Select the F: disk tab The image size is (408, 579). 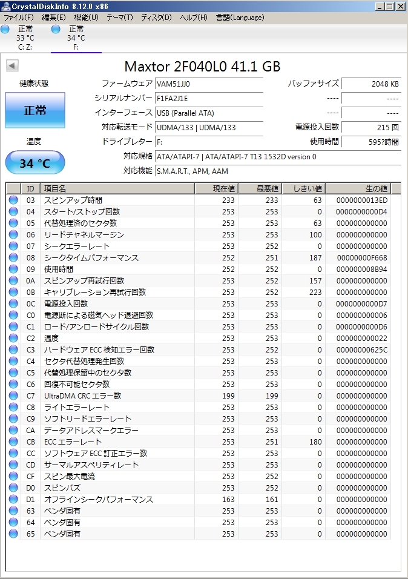point(76,38)
